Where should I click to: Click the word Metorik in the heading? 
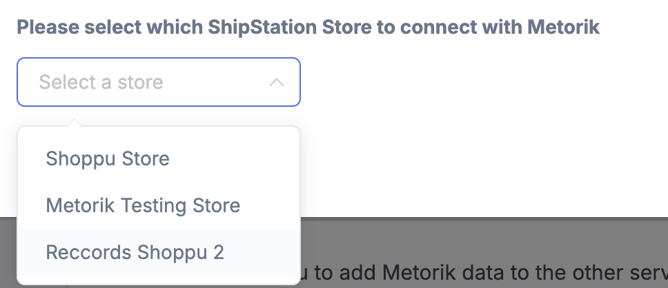[563, 27]
